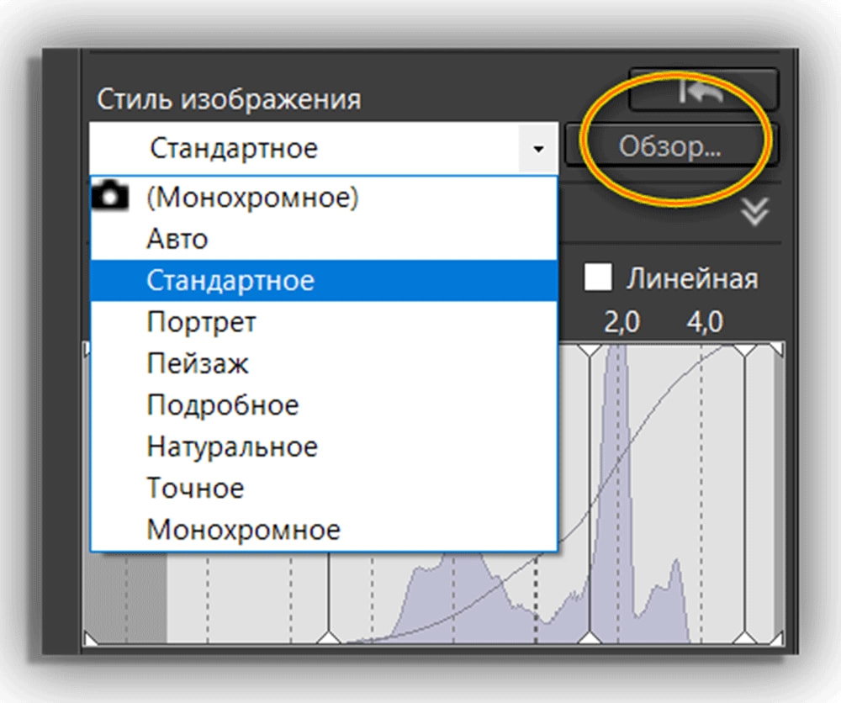Open the Стандартное dropdown arrow
Image resolution: width=841 pixels, height=703 pixels.
[539, 148]
